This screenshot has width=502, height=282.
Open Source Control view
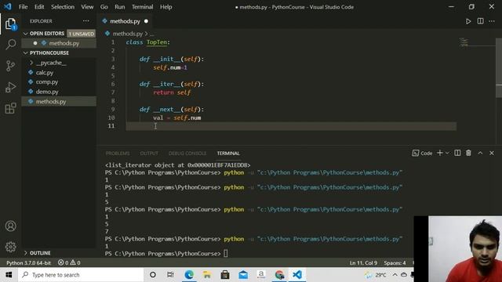(10, 66)
